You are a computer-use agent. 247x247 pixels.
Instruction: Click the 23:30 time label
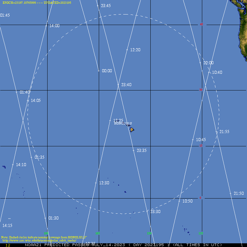click(x=156, y=211)
